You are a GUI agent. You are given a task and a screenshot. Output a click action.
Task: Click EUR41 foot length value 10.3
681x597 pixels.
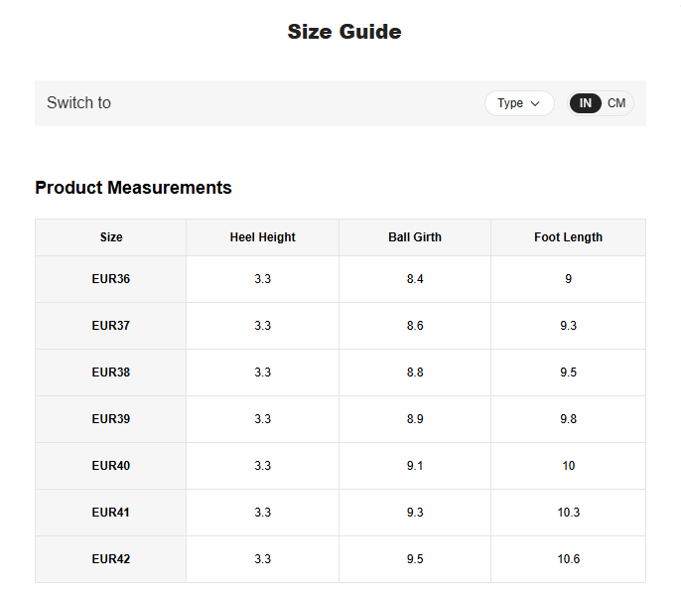(x=569, y=513)
